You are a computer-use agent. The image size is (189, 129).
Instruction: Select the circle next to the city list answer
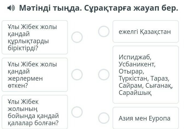click(x=104, y=75)
